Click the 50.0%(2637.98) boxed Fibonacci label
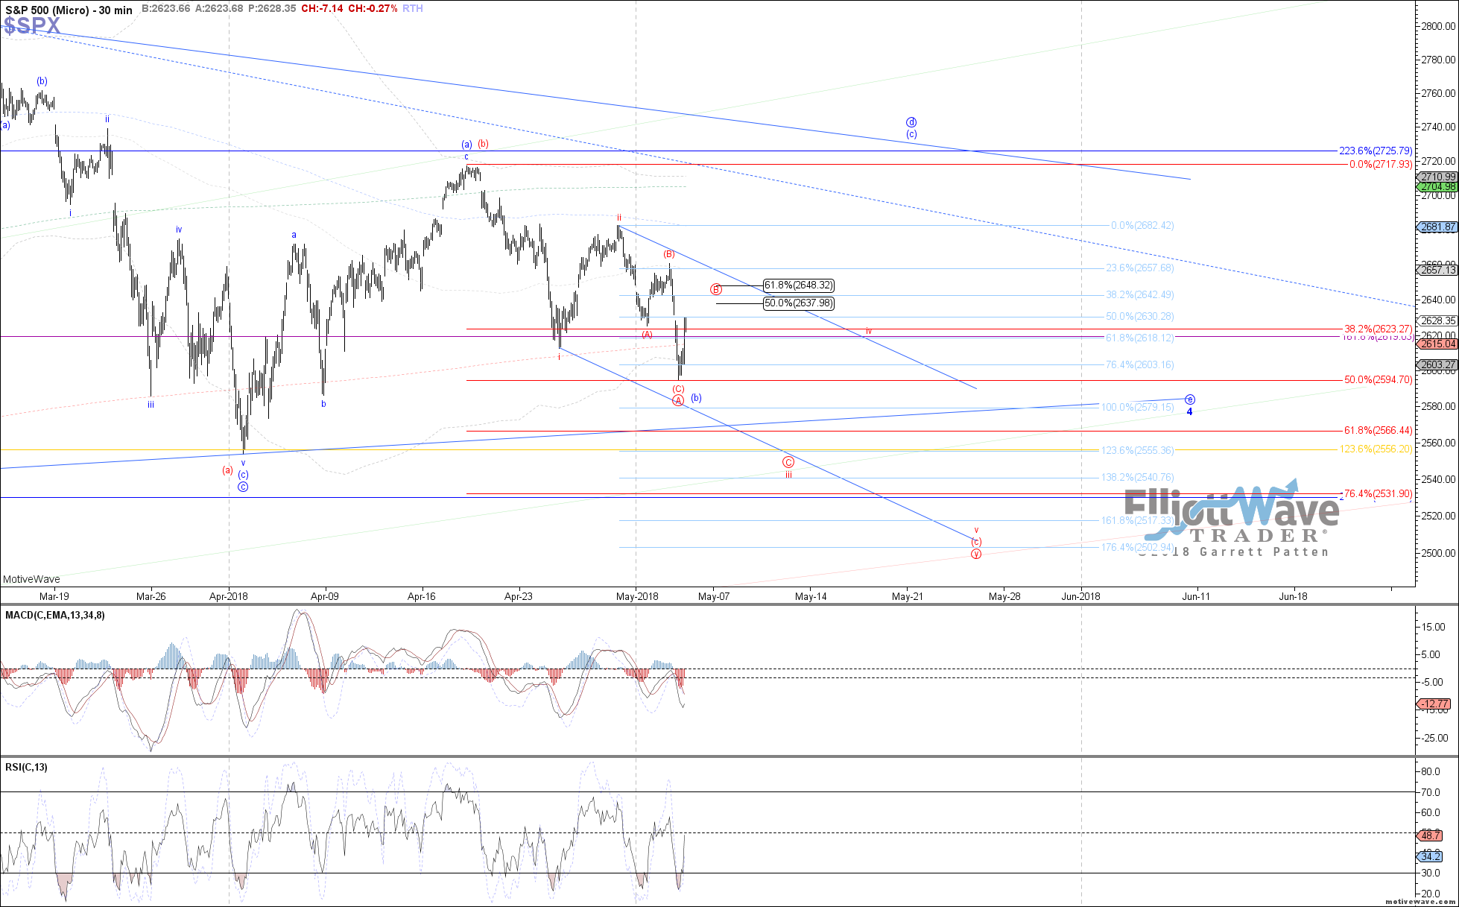Screen dimensions: 1459x907 [799, 303]
